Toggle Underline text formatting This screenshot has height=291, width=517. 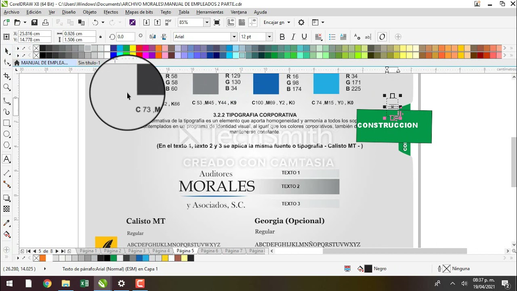(x=305, y=37)
